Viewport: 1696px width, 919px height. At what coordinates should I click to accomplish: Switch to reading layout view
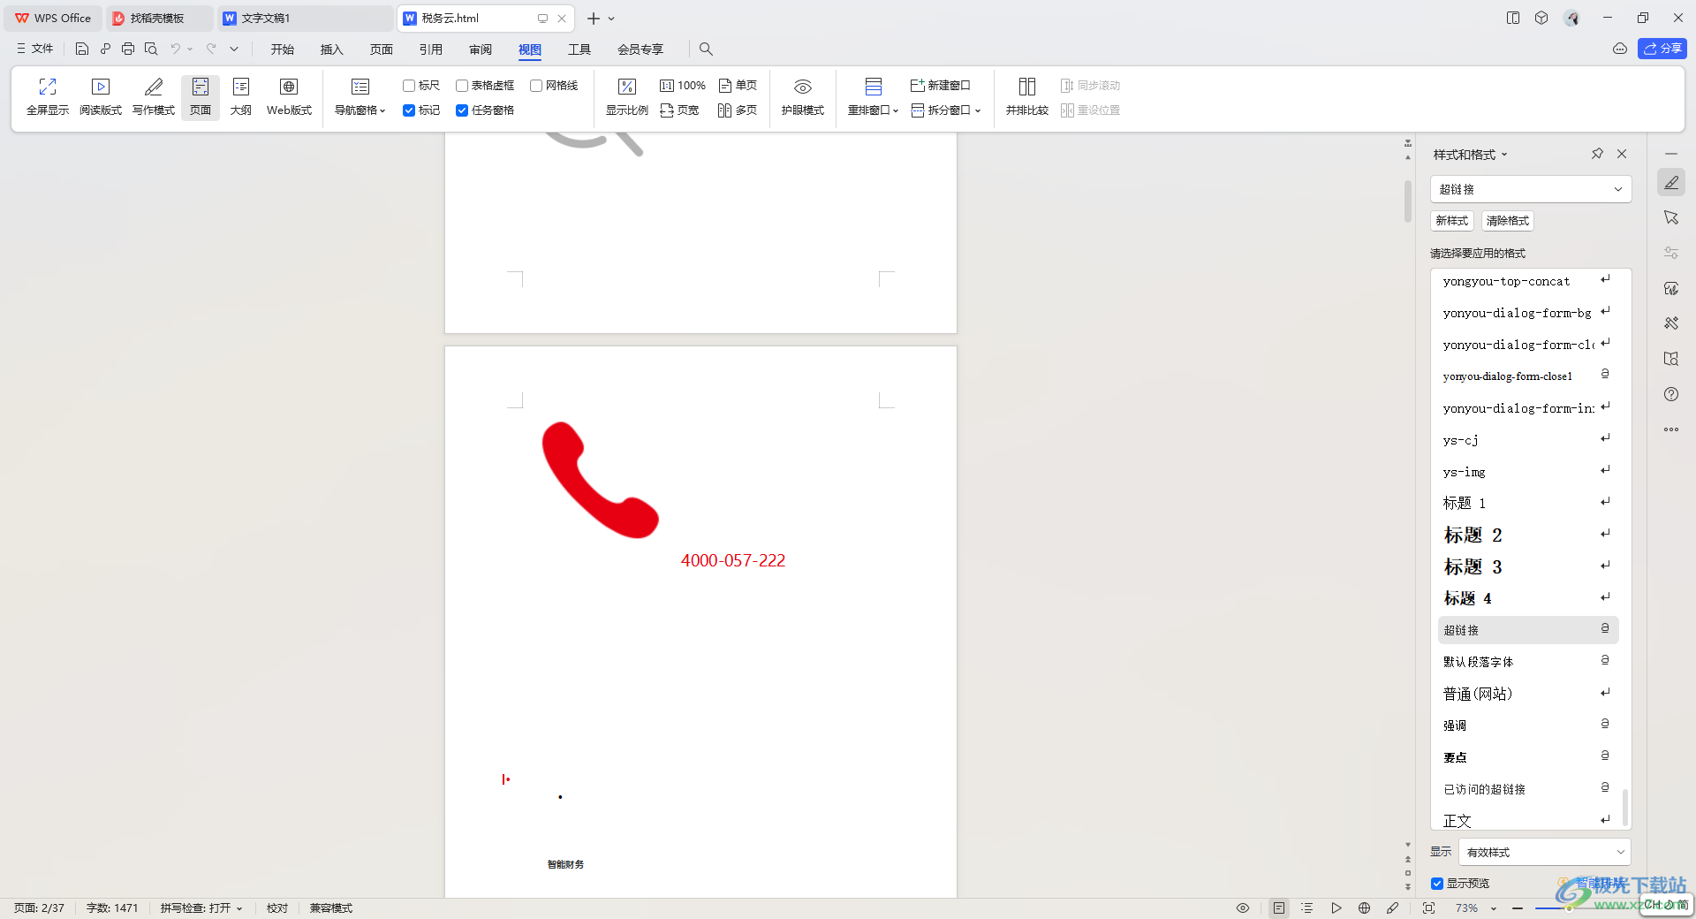point(101,97)
